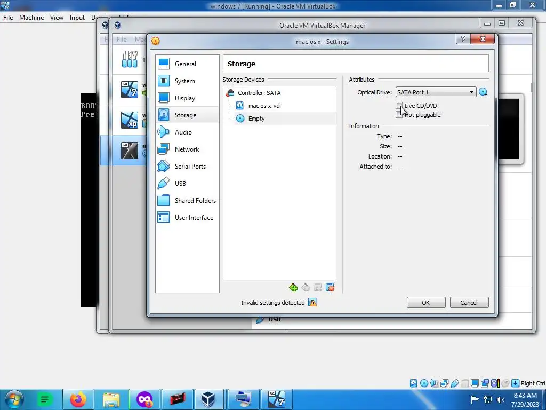Click the choose optical disk file icon
546x410 pixels.
tap(483, 92)
